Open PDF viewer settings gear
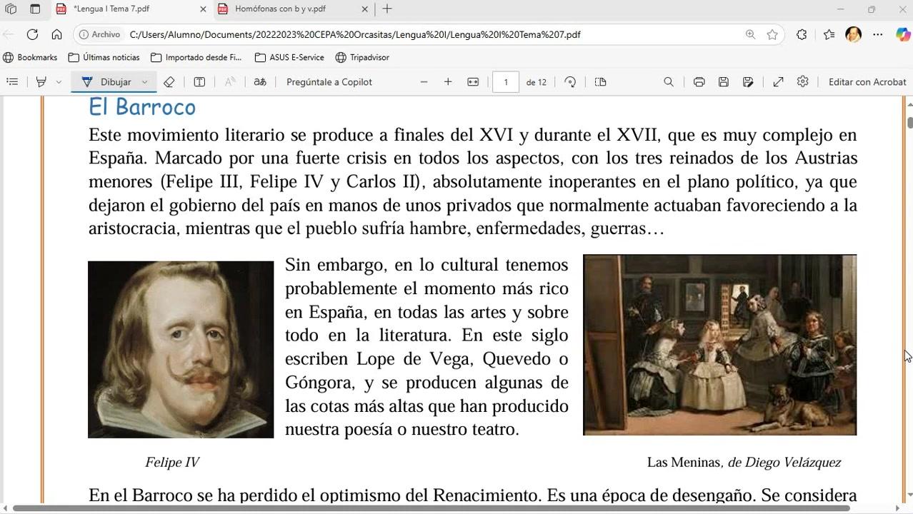Image resolution: width=913 pixels, height=514 pixels. pos(803,82)
